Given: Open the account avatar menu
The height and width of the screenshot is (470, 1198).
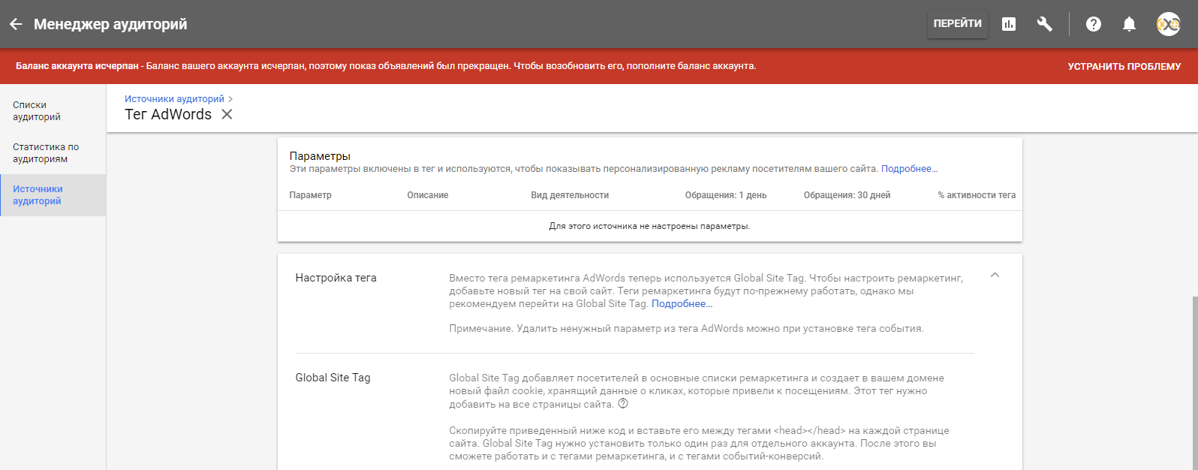Looking at the screenshot, I should (1168, 24).
